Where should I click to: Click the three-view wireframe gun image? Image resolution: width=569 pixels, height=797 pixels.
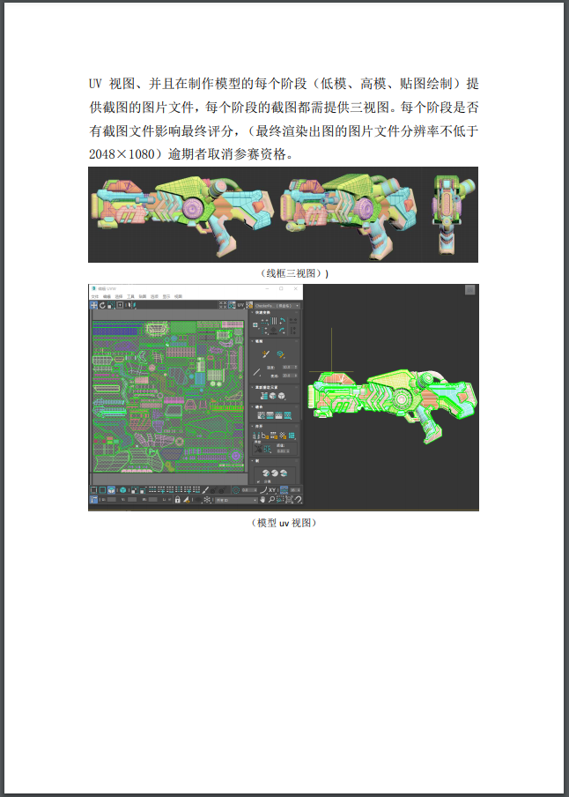click(x=283, y=214)
